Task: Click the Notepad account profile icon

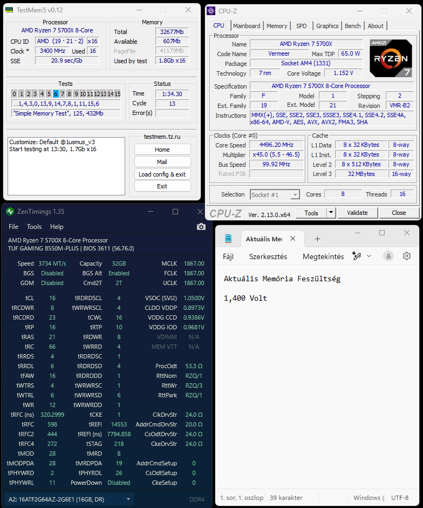Action: (388, 256)
